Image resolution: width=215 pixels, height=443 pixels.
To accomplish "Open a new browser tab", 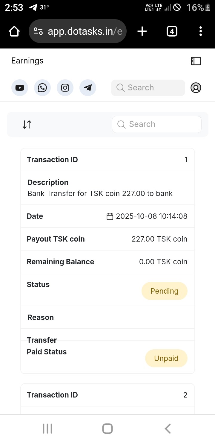I will 142,31.
